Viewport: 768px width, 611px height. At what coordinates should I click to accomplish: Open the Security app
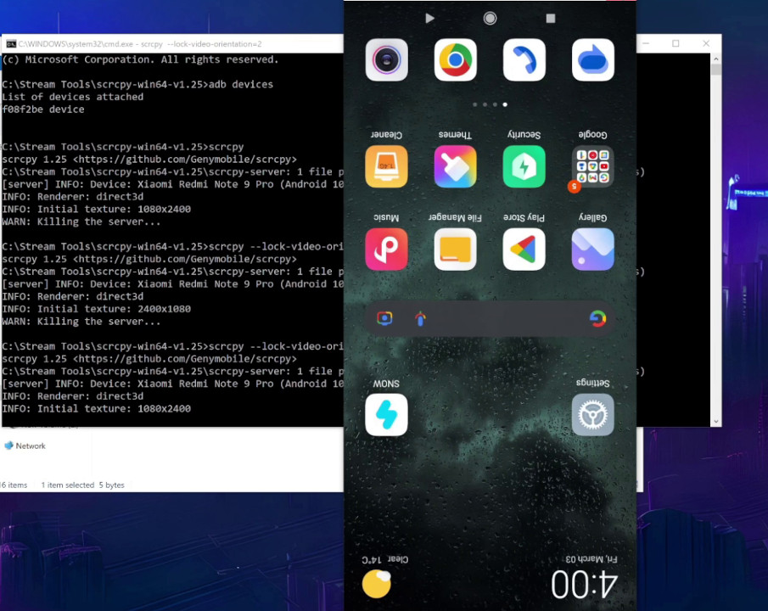(524, 166)
